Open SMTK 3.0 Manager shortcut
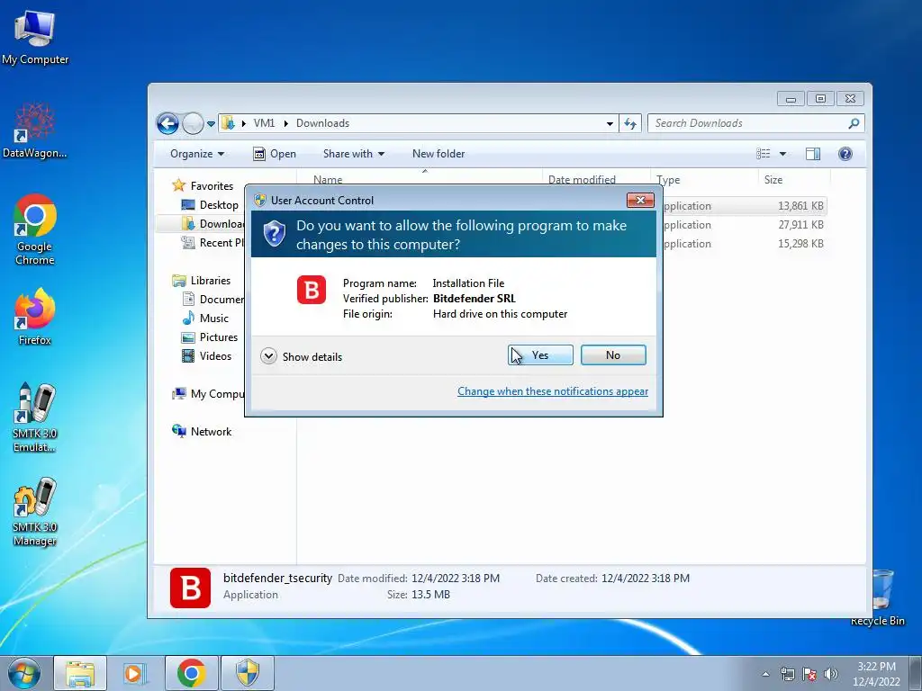922x691 pixels. [x=35, y=511]
